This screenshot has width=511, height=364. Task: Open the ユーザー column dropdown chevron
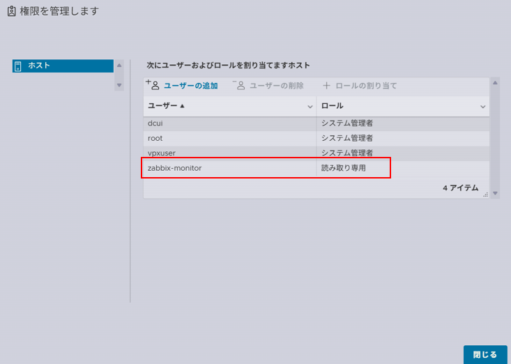click(310, 107)
